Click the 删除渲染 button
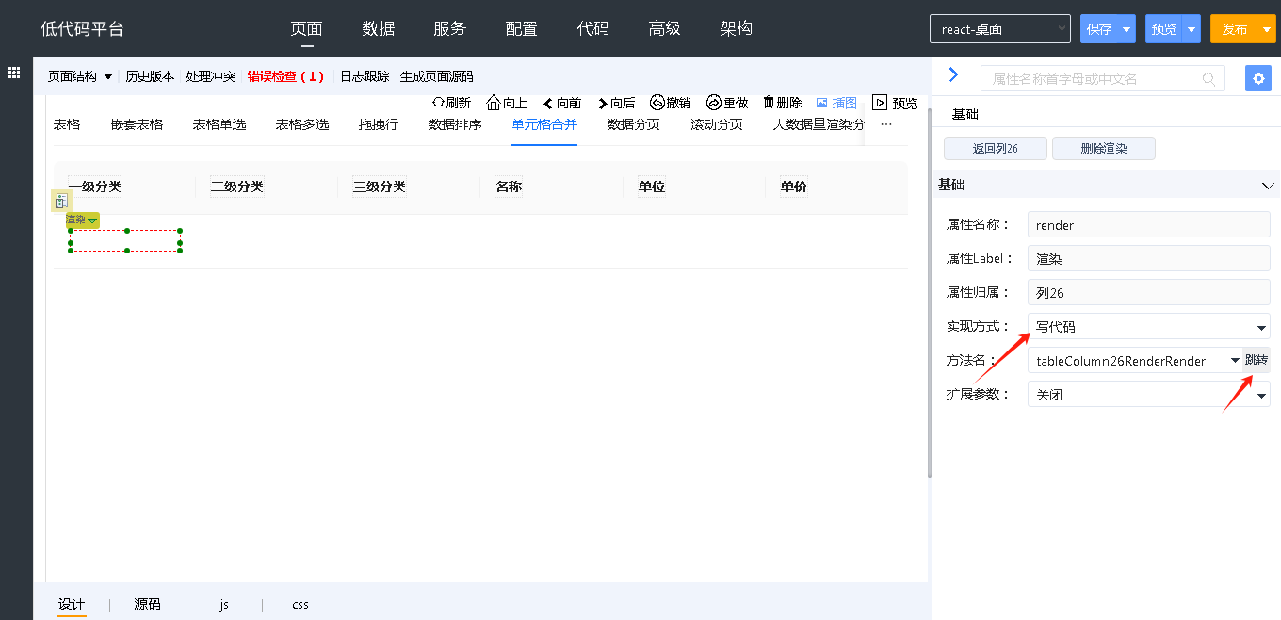Viewport: 1281px width, 620px height. (1104, 149)
